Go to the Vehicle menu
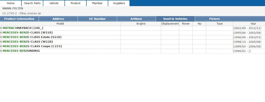Screen dimensions: 265x102 (54, 3)
